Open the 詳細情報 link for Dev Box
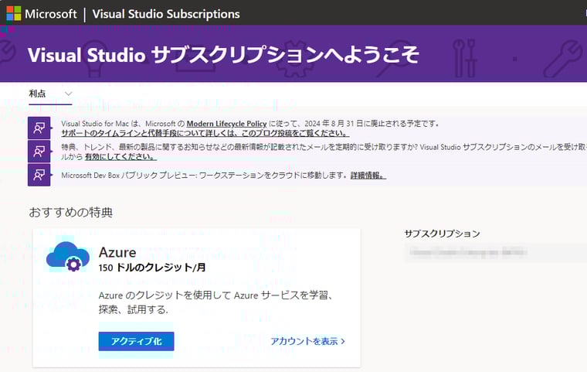 (x=368, y=175)
